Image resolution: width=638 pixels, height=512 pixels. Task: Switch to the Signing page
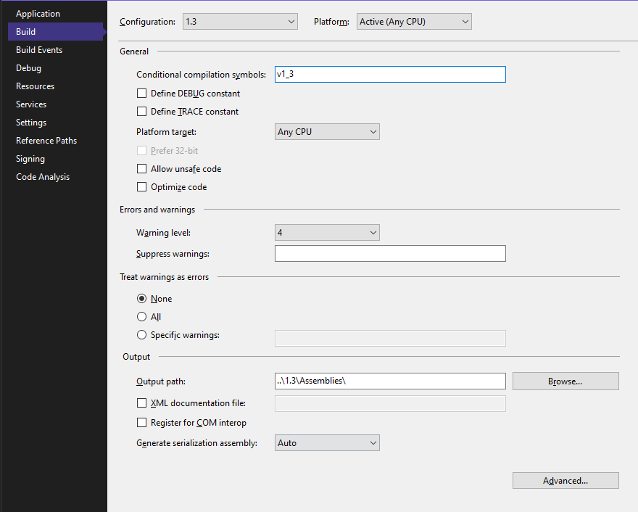point(29,158)
